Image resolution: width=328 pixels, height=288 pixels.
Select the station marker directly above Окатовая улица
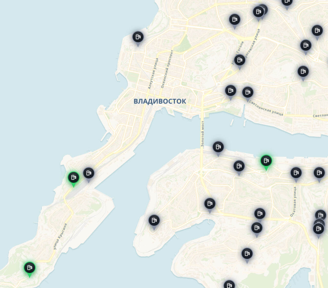pos(296,173)
